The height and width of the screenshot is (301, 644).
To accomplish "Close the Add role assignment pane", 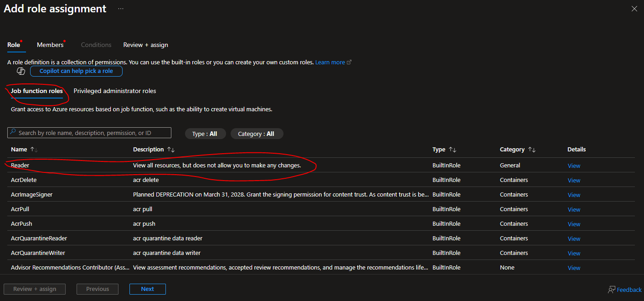I will (634, 9).
